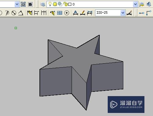Select the Quick Leader tool
Viewport: 153px width, 116px height.
pyautogui.click(x=53, y=13)
